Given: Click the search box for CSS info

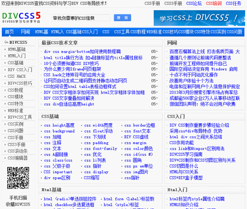Looking at the screenshot, I should pos(81,18).
